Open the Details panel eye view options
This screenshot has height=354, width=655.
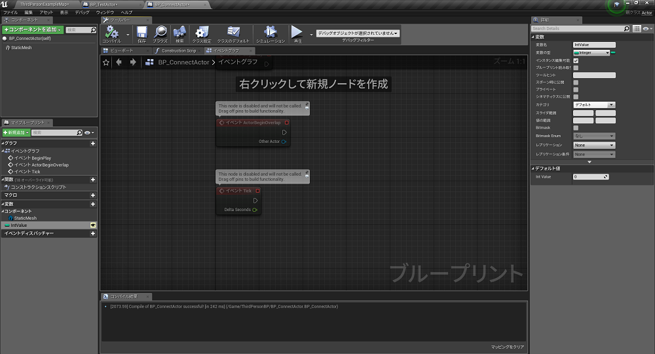[x=648, y=28]
